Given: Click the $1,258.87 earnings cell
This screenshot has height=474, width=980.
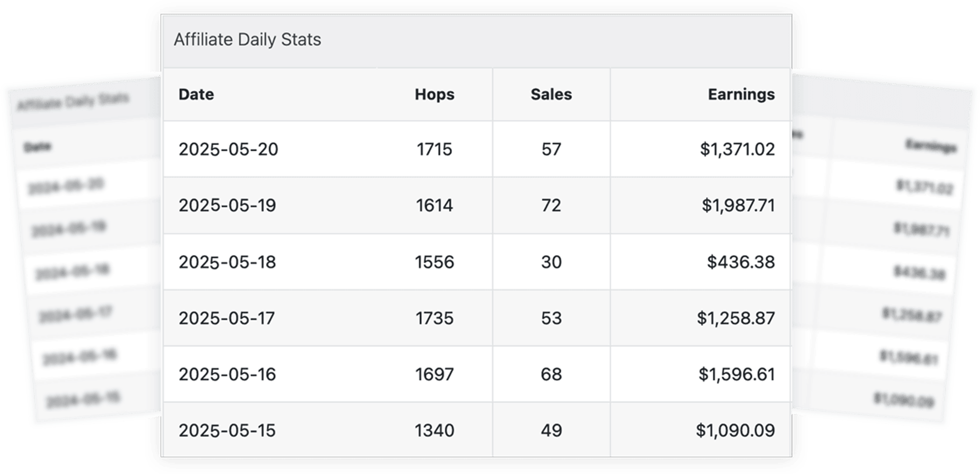Looking at the screenshot, I should 735,318.
